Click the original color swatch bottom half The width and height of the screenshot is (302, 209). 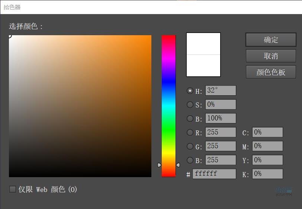point(203,66)
